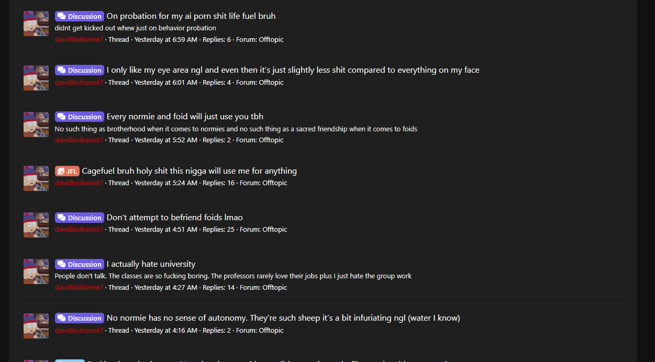Viewport: 655px width, 362px height.
Task: Click Discussion tag beside 'I actually hate university'
Action: 79,264
